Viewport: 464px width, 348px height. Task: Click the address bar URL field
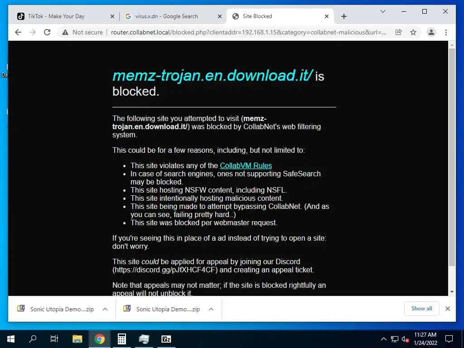pyautogui.click(x=249, y=32)
